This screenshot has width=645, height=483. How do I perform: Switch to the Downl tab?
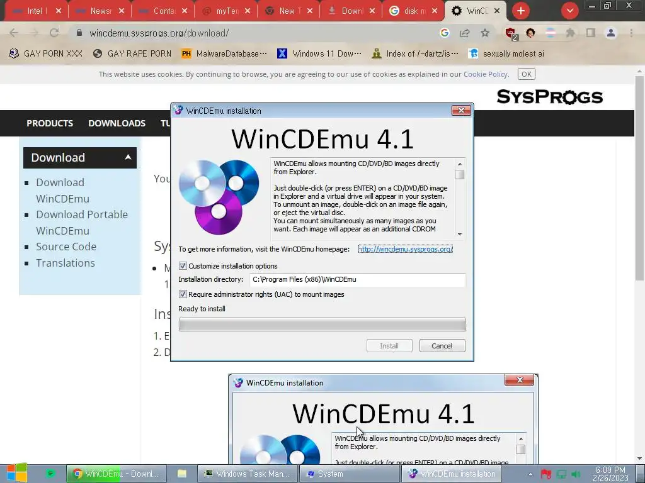pyautogui.click(x=351, y=11)
